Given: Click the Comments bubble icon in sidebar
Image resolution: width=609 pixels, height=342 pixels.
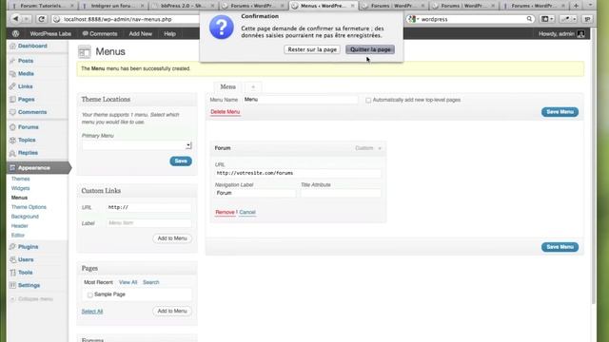Looking at the screenshot, I should (12, 112).
